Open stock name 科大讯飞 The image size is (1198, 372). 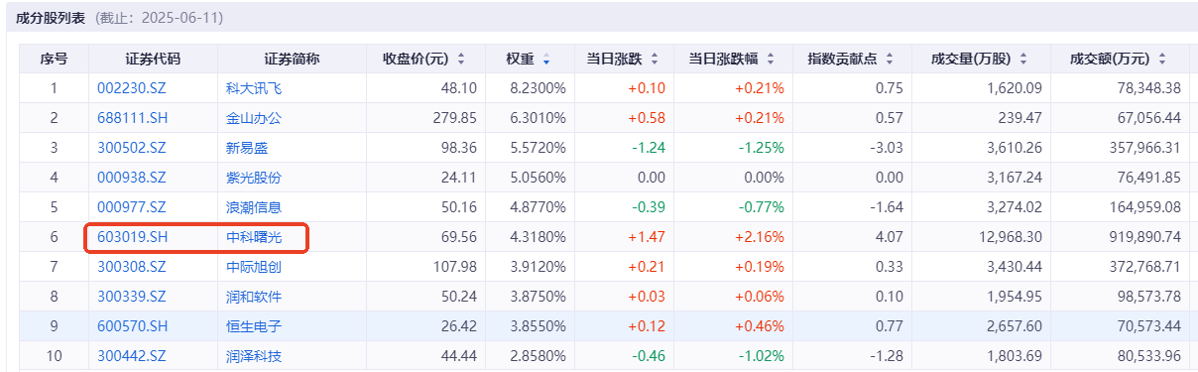click(254, 88)
